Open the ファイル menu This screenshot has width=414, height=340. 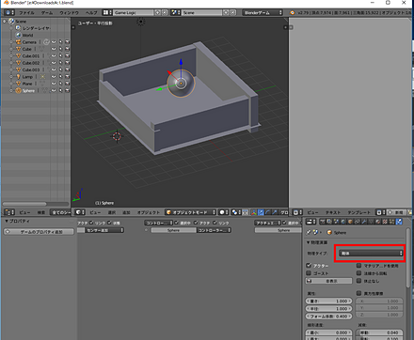coord(26,13)
